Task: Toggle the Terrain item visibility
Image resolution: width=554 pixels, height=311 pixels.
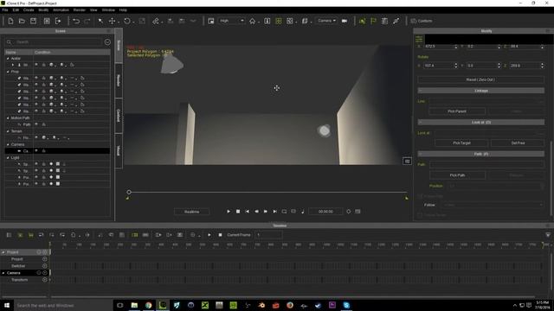Action: (x=36, y=137)
